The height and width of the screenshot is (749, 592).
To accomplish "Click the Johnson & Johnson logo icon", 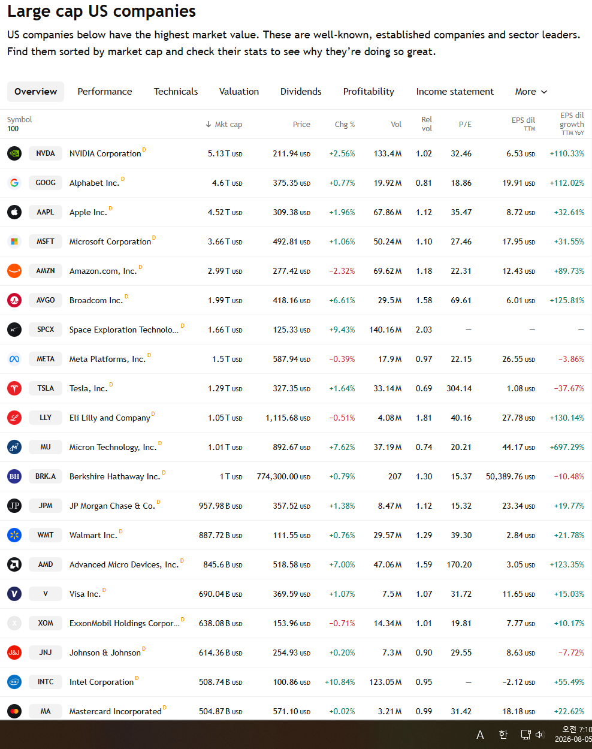I will pos(14,653).
